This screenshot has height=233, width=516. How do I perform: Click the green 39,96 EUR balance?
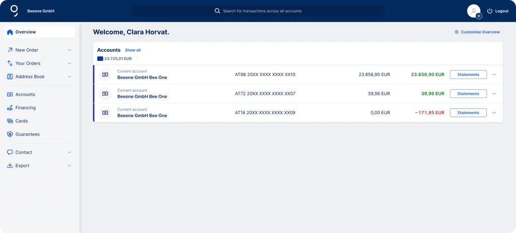[433, 94]
